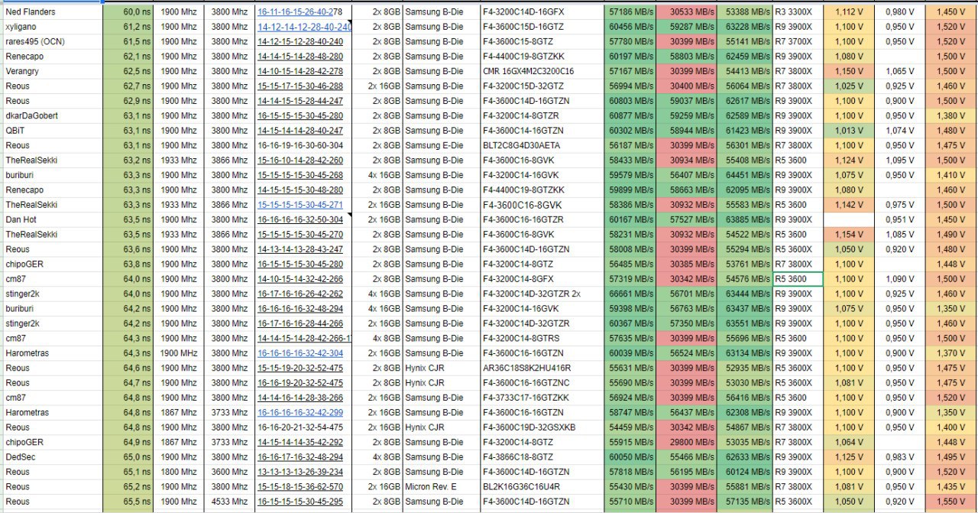Select the xyligano name cell
This screenshot has height=513, width=978.
[51, 27]
